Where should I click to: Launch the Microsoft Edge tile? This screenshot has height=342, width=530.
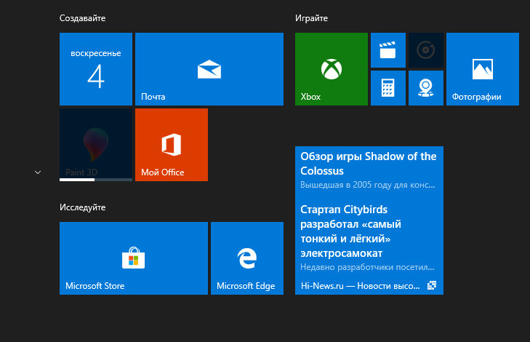click(x=247, y=258)
